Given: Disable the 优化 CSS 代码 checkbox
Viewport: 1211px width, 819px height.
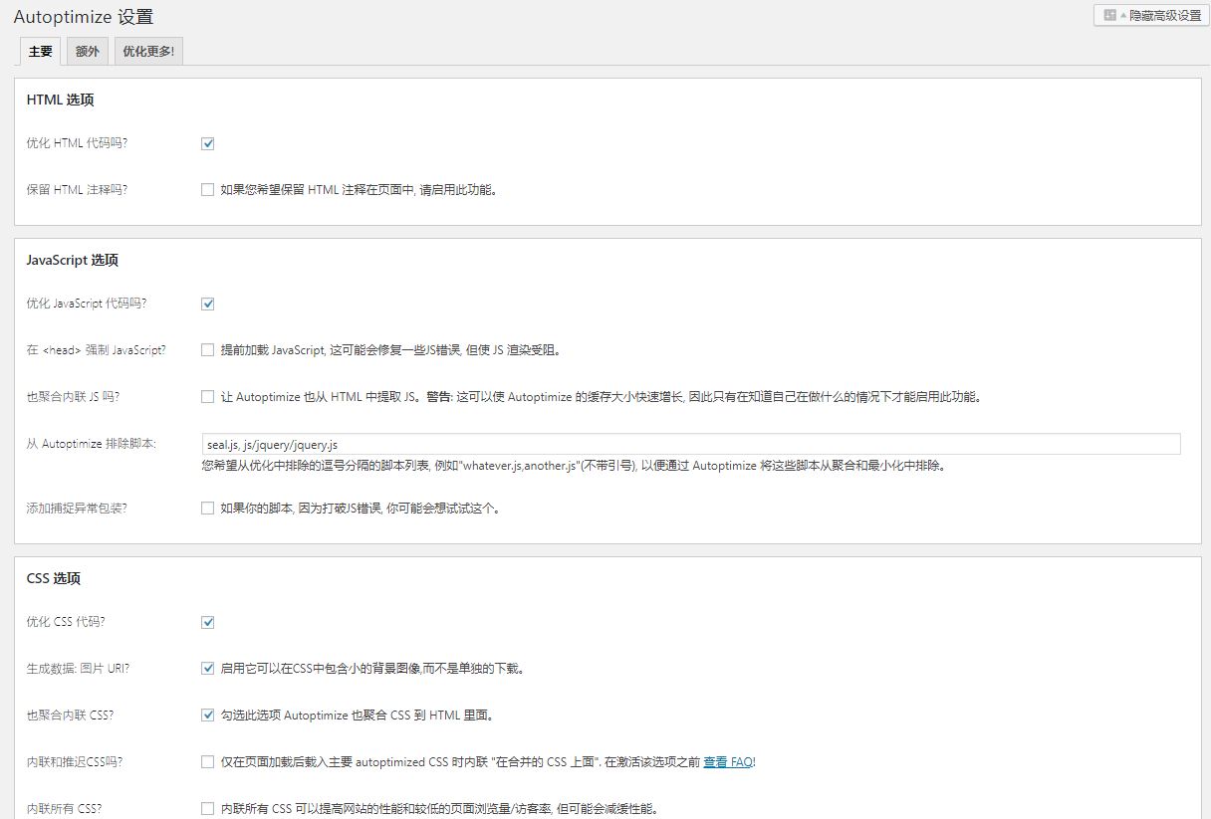Looking at the screenshot, I should [x=207, y=621].
